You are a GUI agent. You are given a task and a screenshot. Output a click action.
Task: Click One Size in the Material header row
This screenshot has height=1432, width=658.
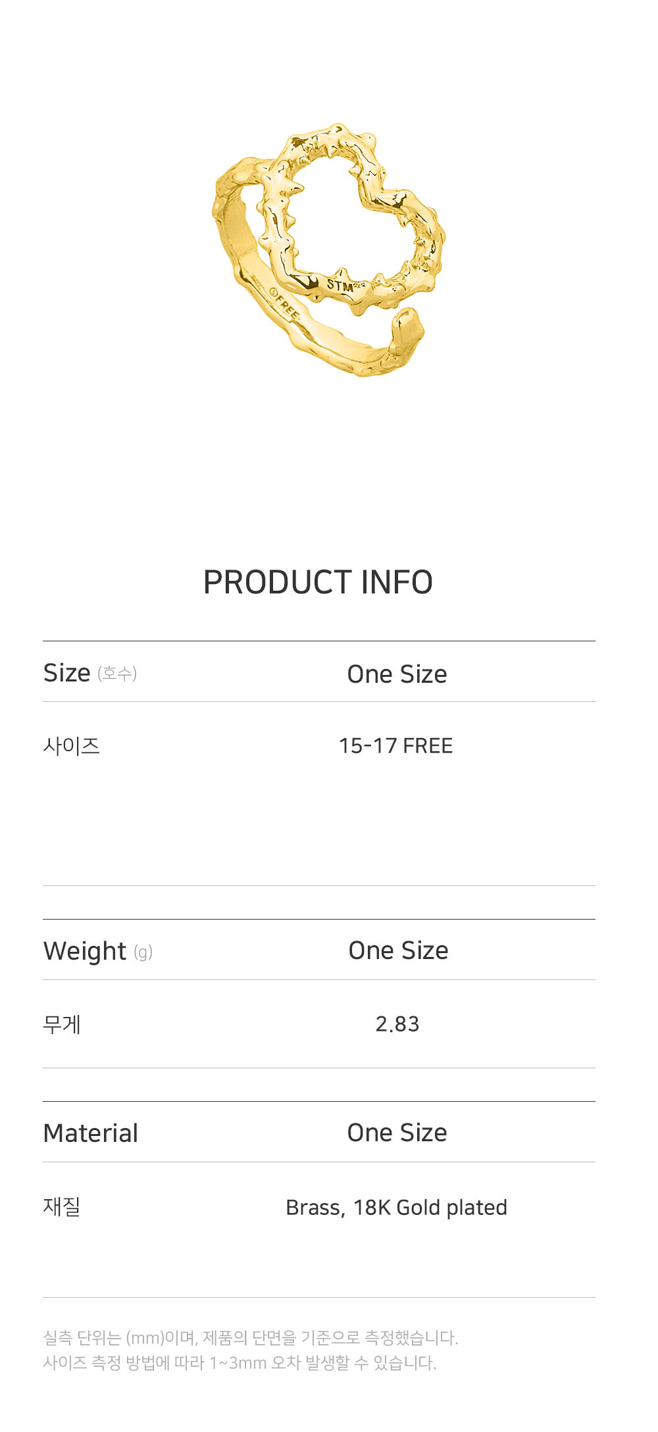coord(397,1133)
